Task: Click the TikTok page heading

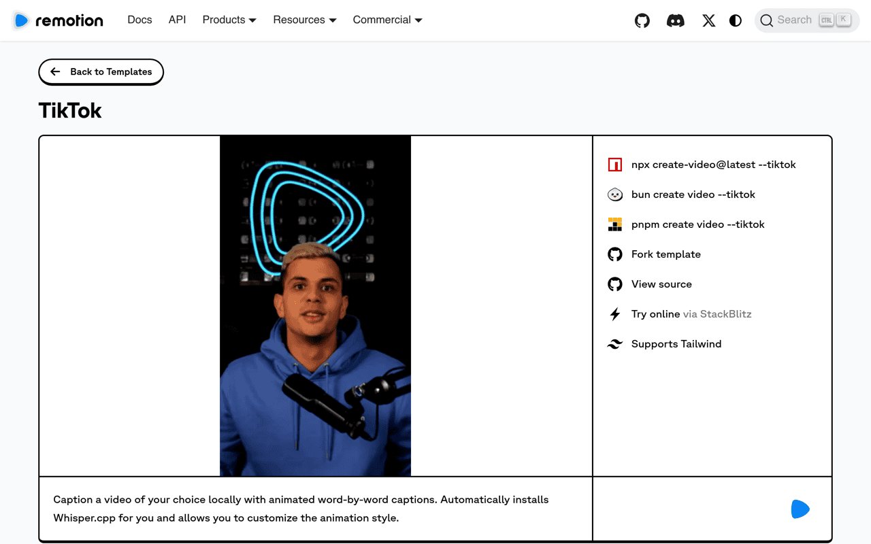Action: [70, 111]
